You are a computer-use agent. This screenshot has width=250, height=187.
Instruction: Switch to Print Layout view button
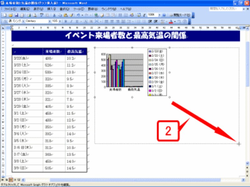click(x=11, y=180)
